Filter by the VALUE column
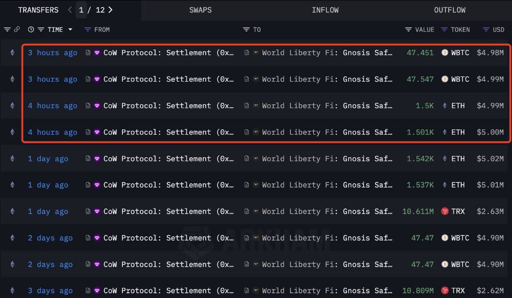This screenshot has width=512, height=298. point(408,30)
